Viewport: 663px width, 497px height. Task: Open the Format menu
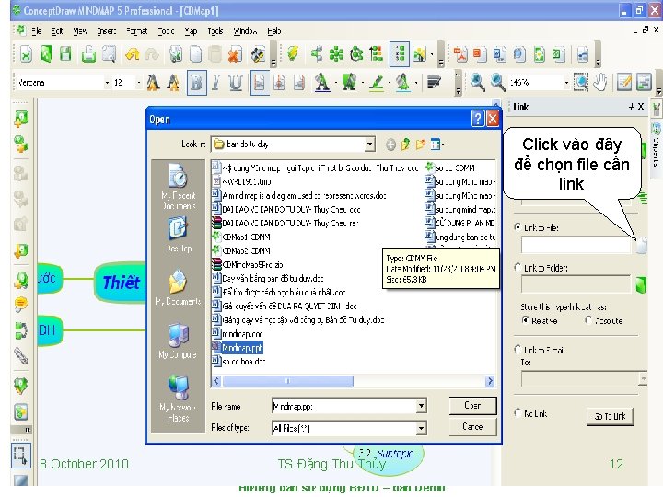pyautogui.click(x=136, y=31)
